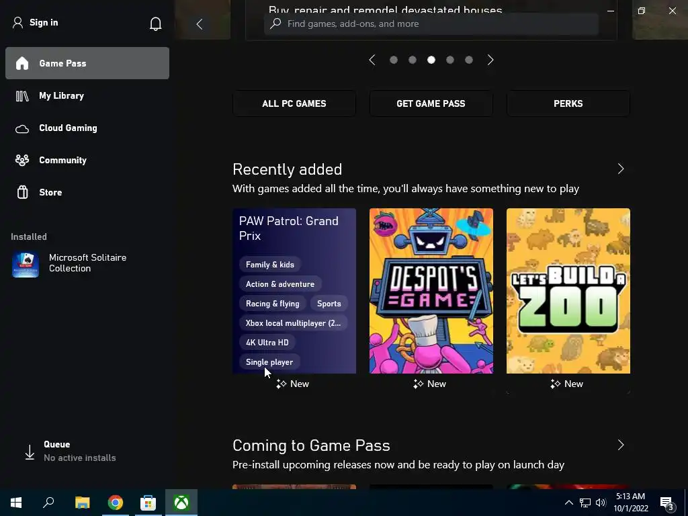Viewport: 688px width, 516px height.
Task: Select Racing & flying tag
Action: tap(273, 304)
